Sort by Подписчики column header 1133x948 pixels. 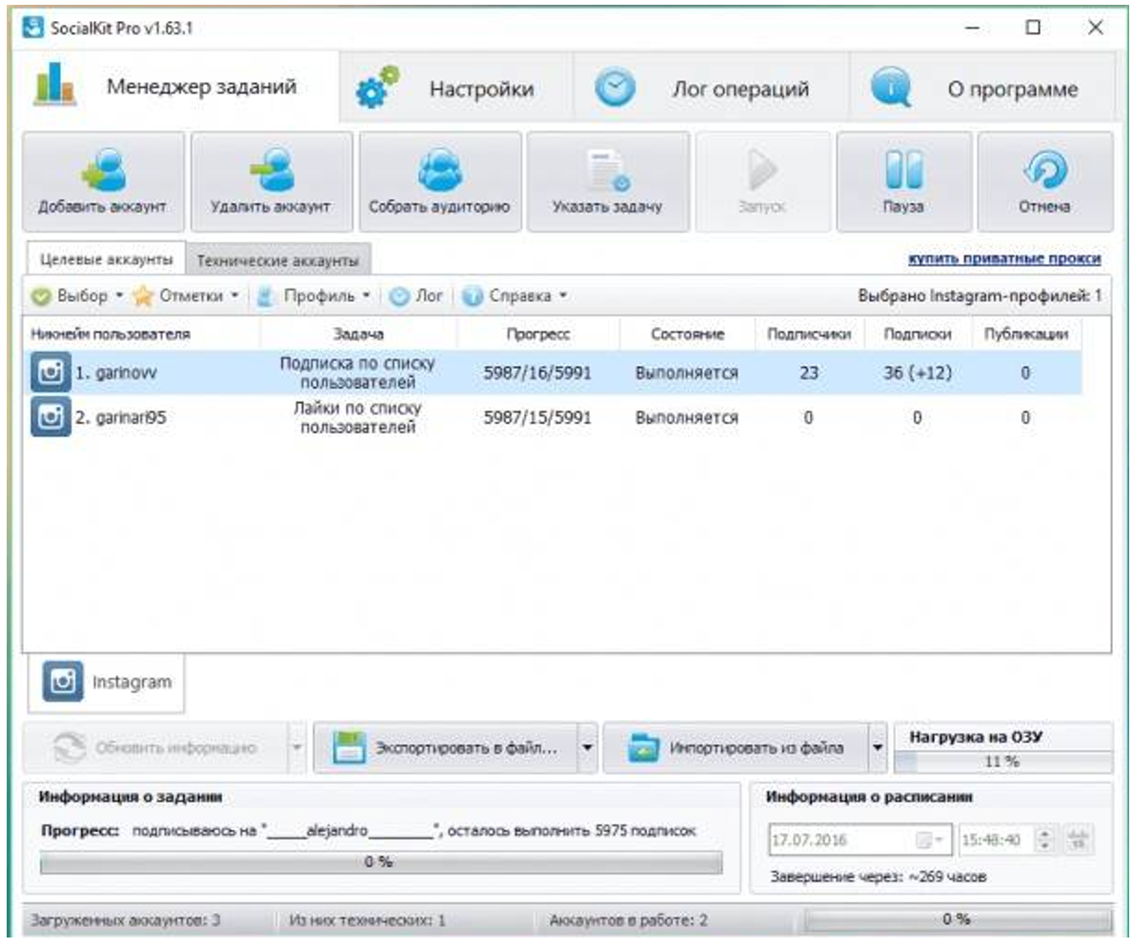coord(809,333)
